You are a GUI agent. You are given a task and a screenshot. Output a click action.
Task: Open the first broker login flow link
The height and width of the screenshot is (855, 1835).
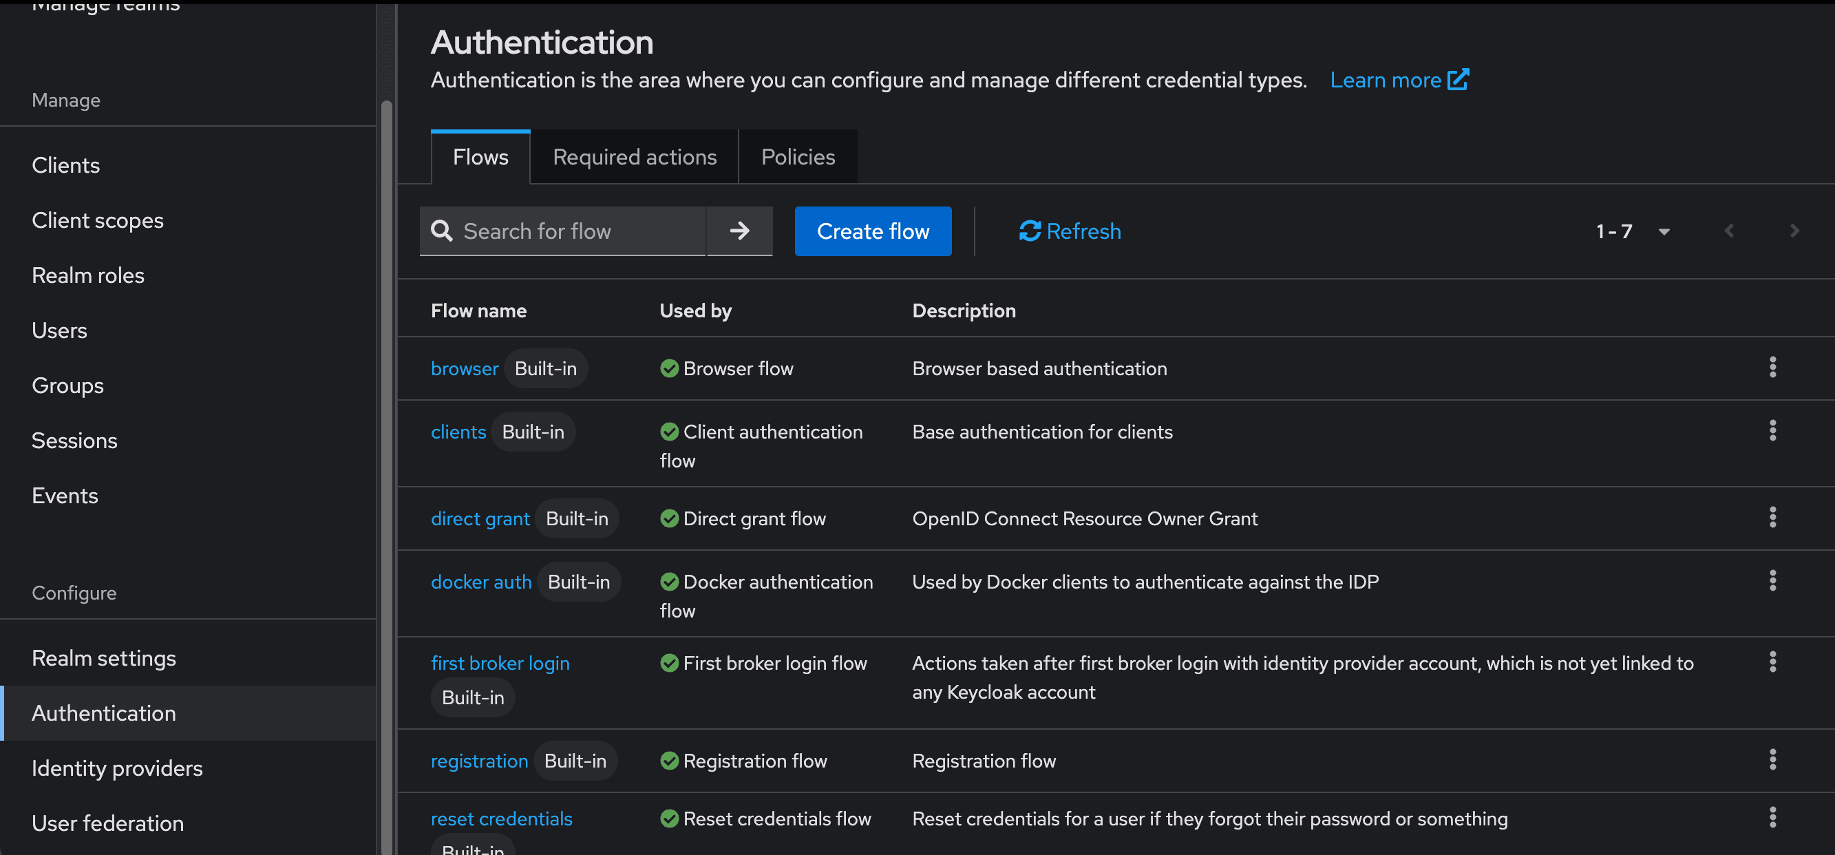500,663
